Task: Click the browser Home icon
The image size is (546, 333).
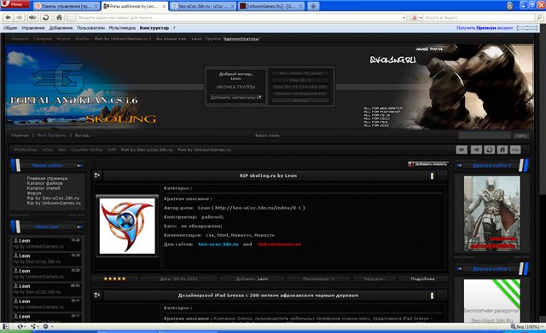Action: (59, 17)
